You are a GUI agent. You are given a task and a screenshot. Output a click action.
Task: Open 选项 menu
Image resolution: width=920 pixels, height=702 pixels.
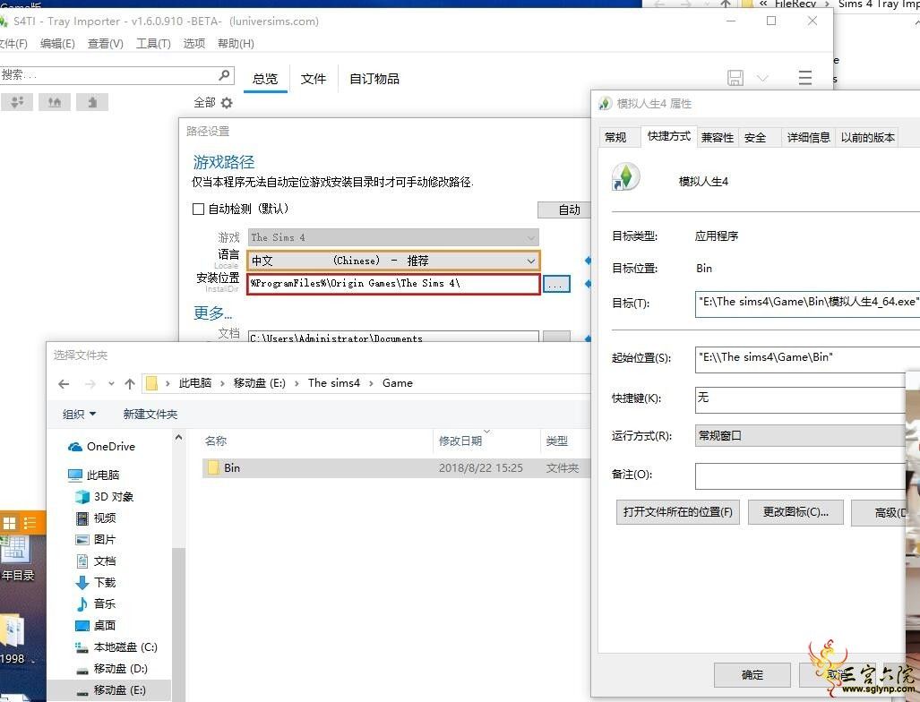point(194,43)
